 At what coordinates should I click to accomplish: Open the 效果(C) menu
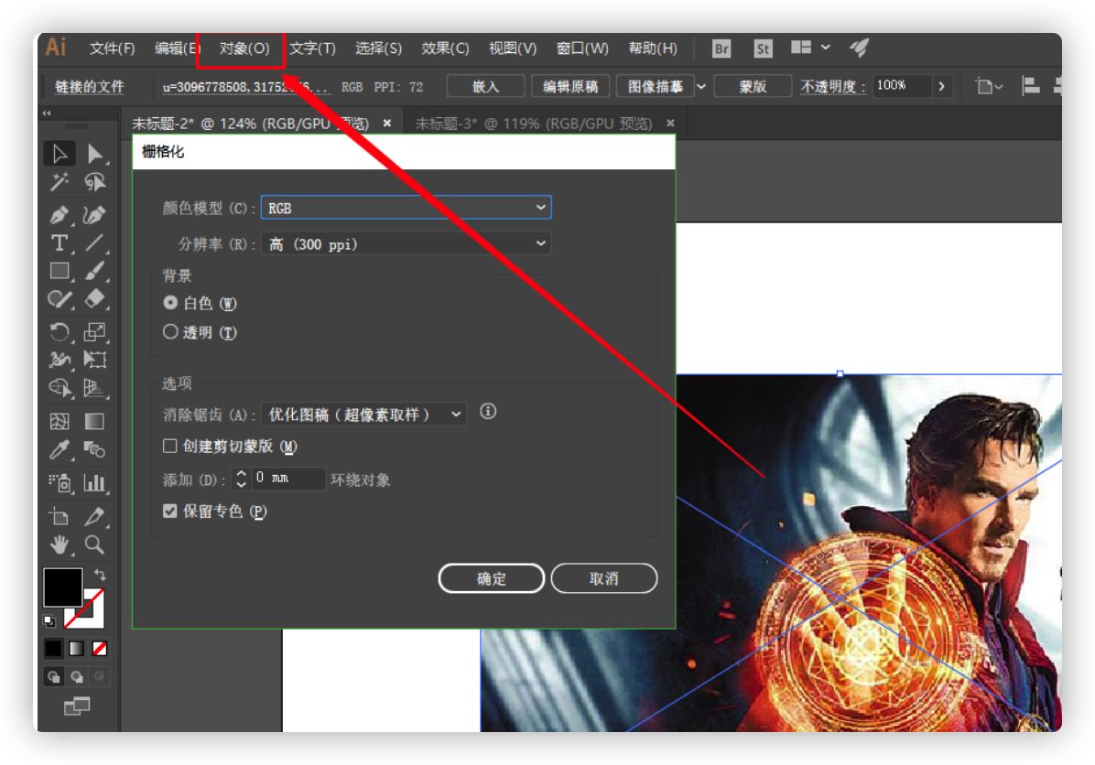point(445,48)
